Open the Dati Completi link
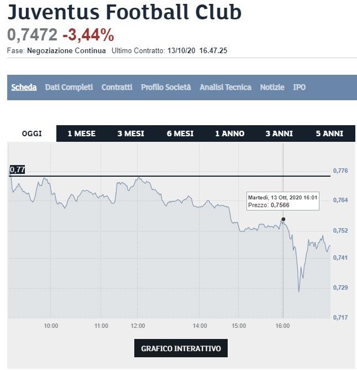This screenshot has height=370, width=357. point(69,88)
